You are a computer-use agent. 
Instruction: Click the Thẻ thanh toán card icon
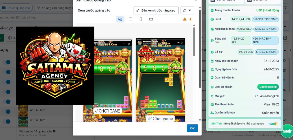pos(212,104)
